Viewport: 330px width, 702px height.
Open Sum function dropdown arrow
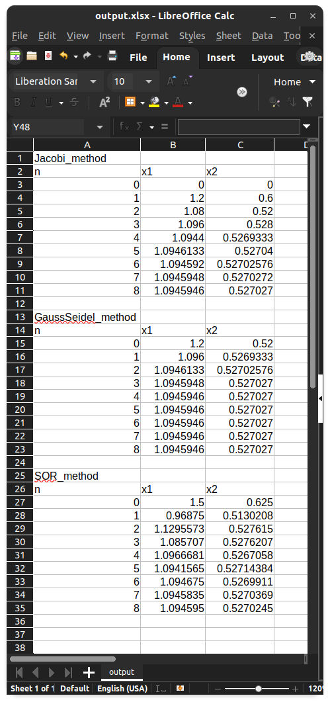point(151,128)
